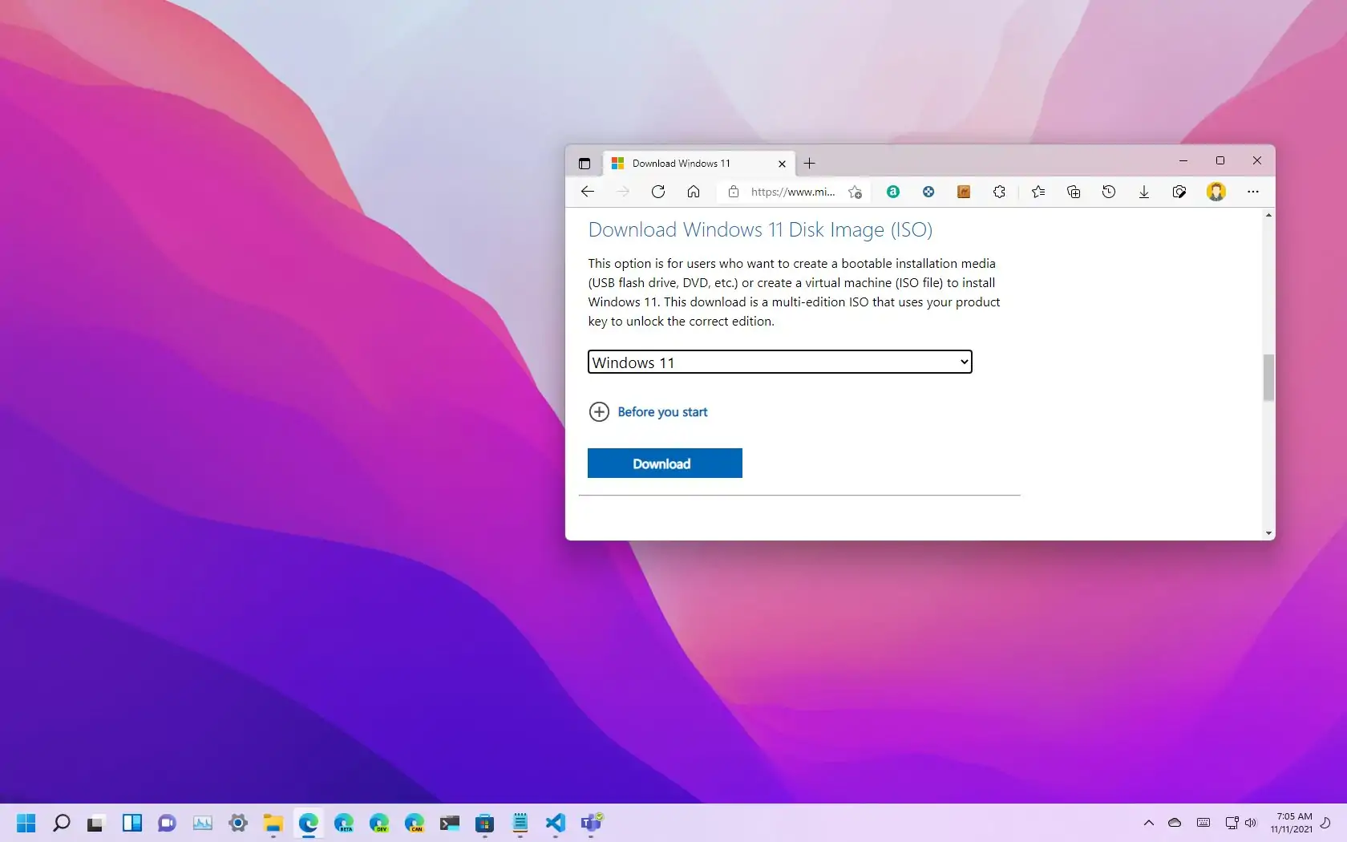Viewport: 1347px width, 842px height.
Task: View site information via the lock icon
Action: [x=733, y=192]
